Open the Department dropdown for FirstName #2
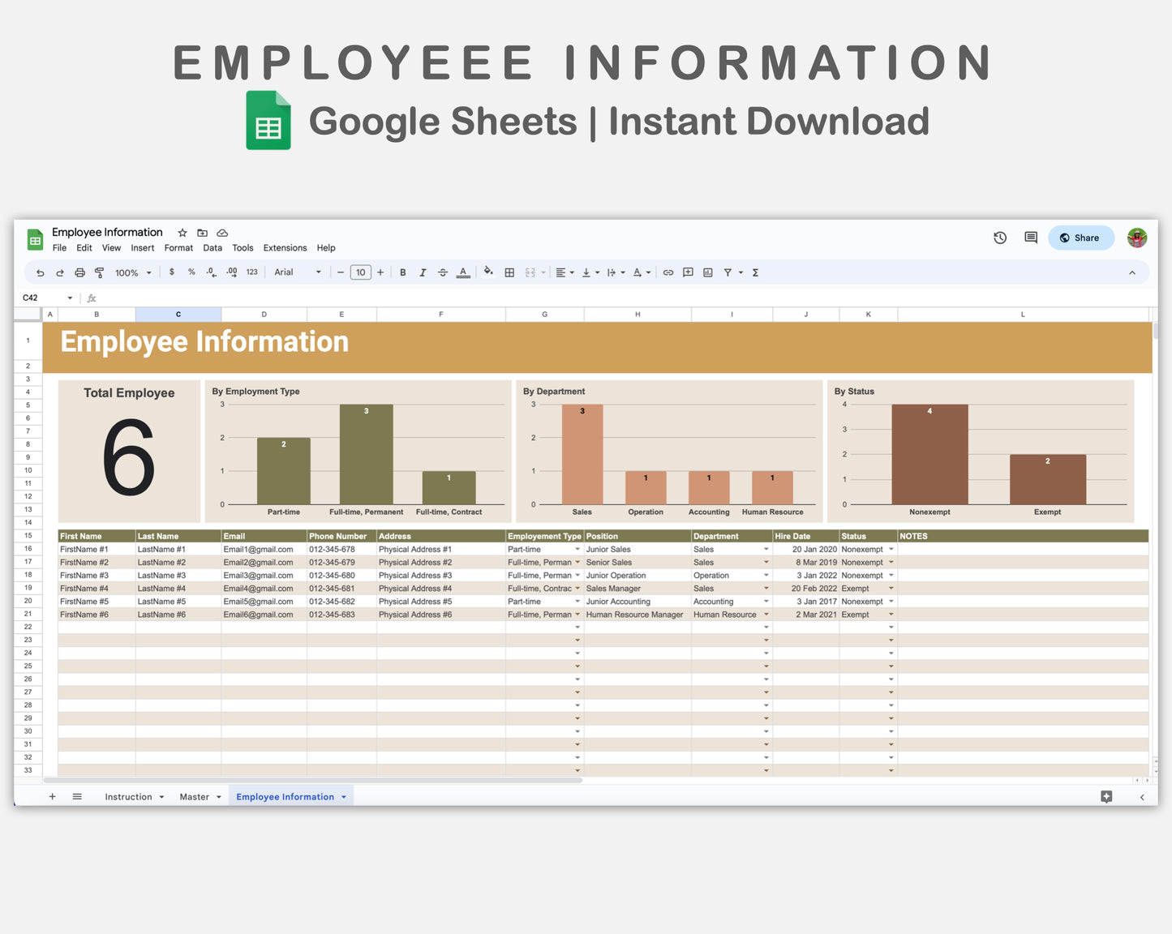Image resolution: width=1172 pixels, height=934 pixels. click(x=766, y=562)
